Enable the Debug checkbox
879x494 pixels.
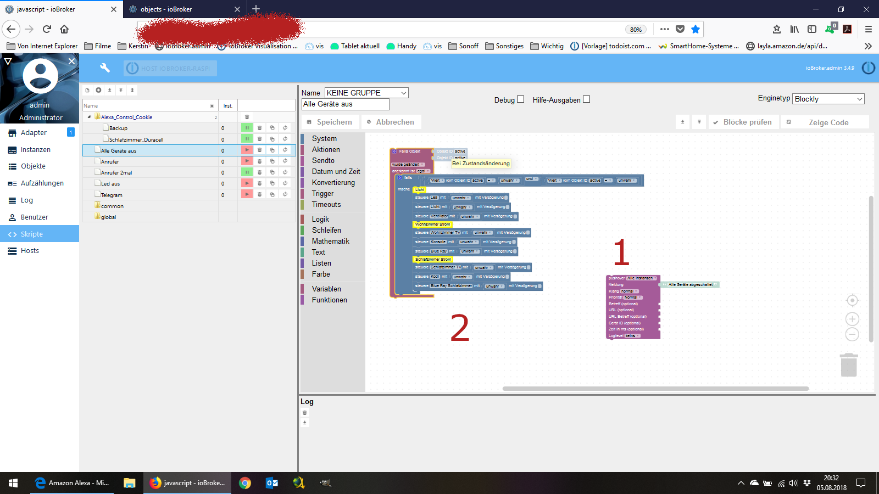[521, 99]
